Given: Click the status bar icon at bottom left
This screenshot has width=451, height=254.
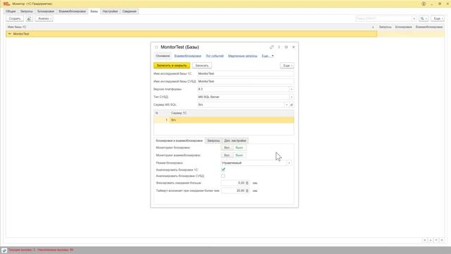Looking at the screenshot, I should coord(4,250).
